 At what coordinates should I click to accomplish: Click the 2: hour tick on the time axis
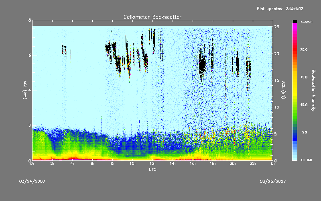[52, 164]
